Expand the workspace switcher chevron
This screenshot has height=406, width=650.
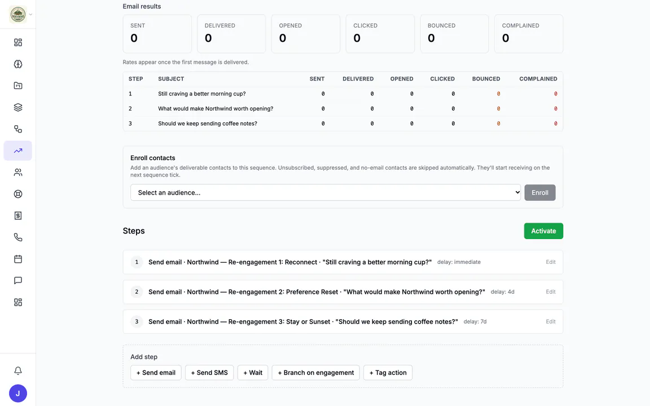tap(30, 15)
